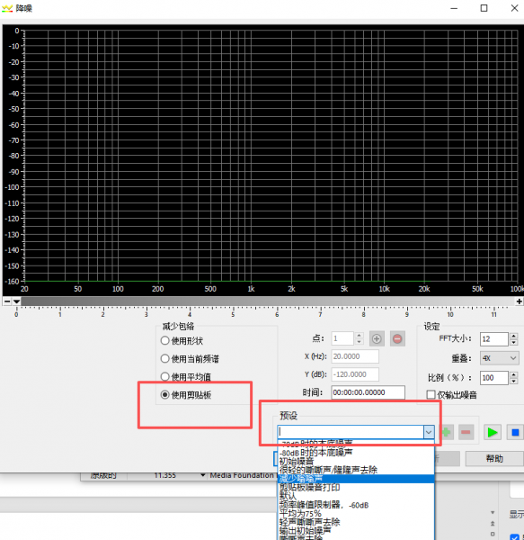Click the 时间 input field
524x540 pixels.
point(368,392)
